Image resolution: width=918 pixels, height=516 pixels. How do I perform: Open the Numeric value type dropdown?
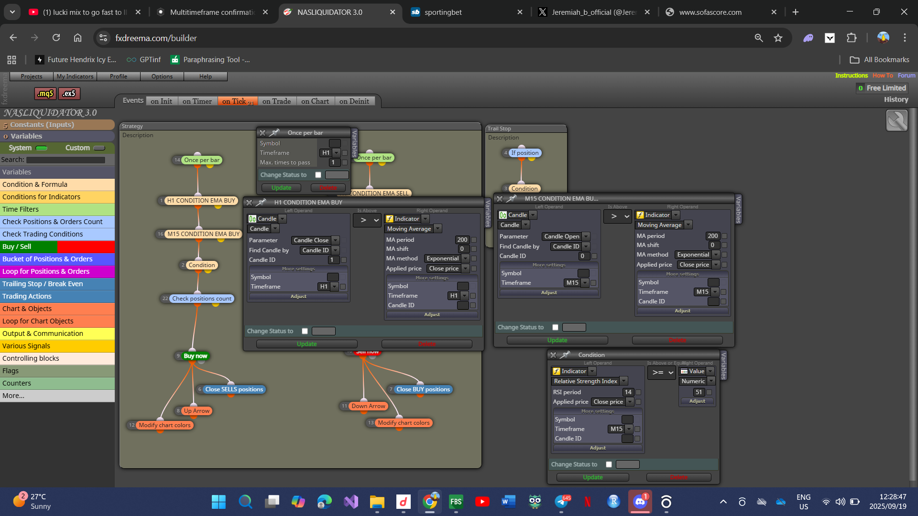(x=697, y=381)
